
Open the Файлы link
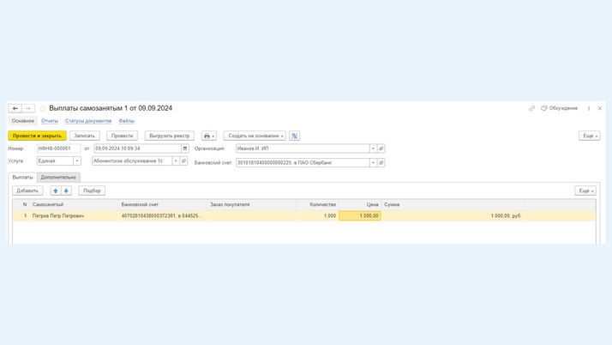tap(126, 121)
